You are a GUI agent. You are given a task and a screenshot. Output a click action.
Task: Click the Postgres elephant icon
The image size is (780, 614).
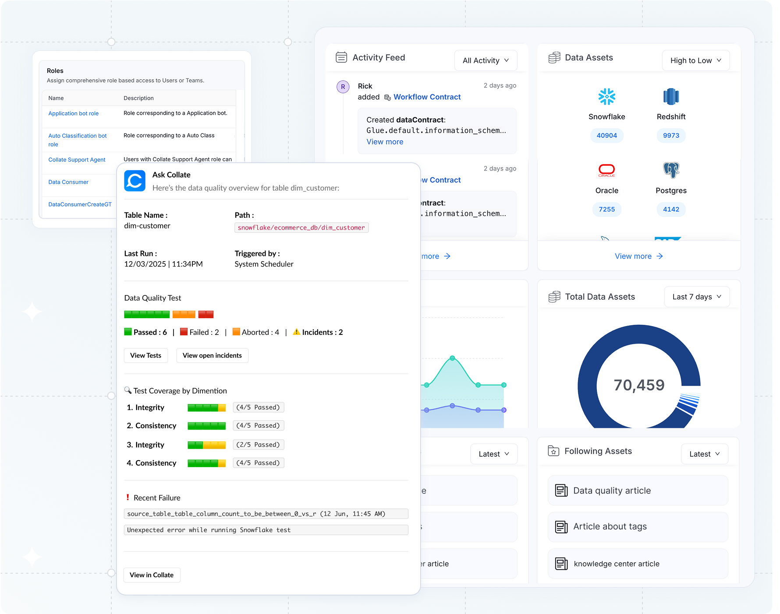coord(671,170)
